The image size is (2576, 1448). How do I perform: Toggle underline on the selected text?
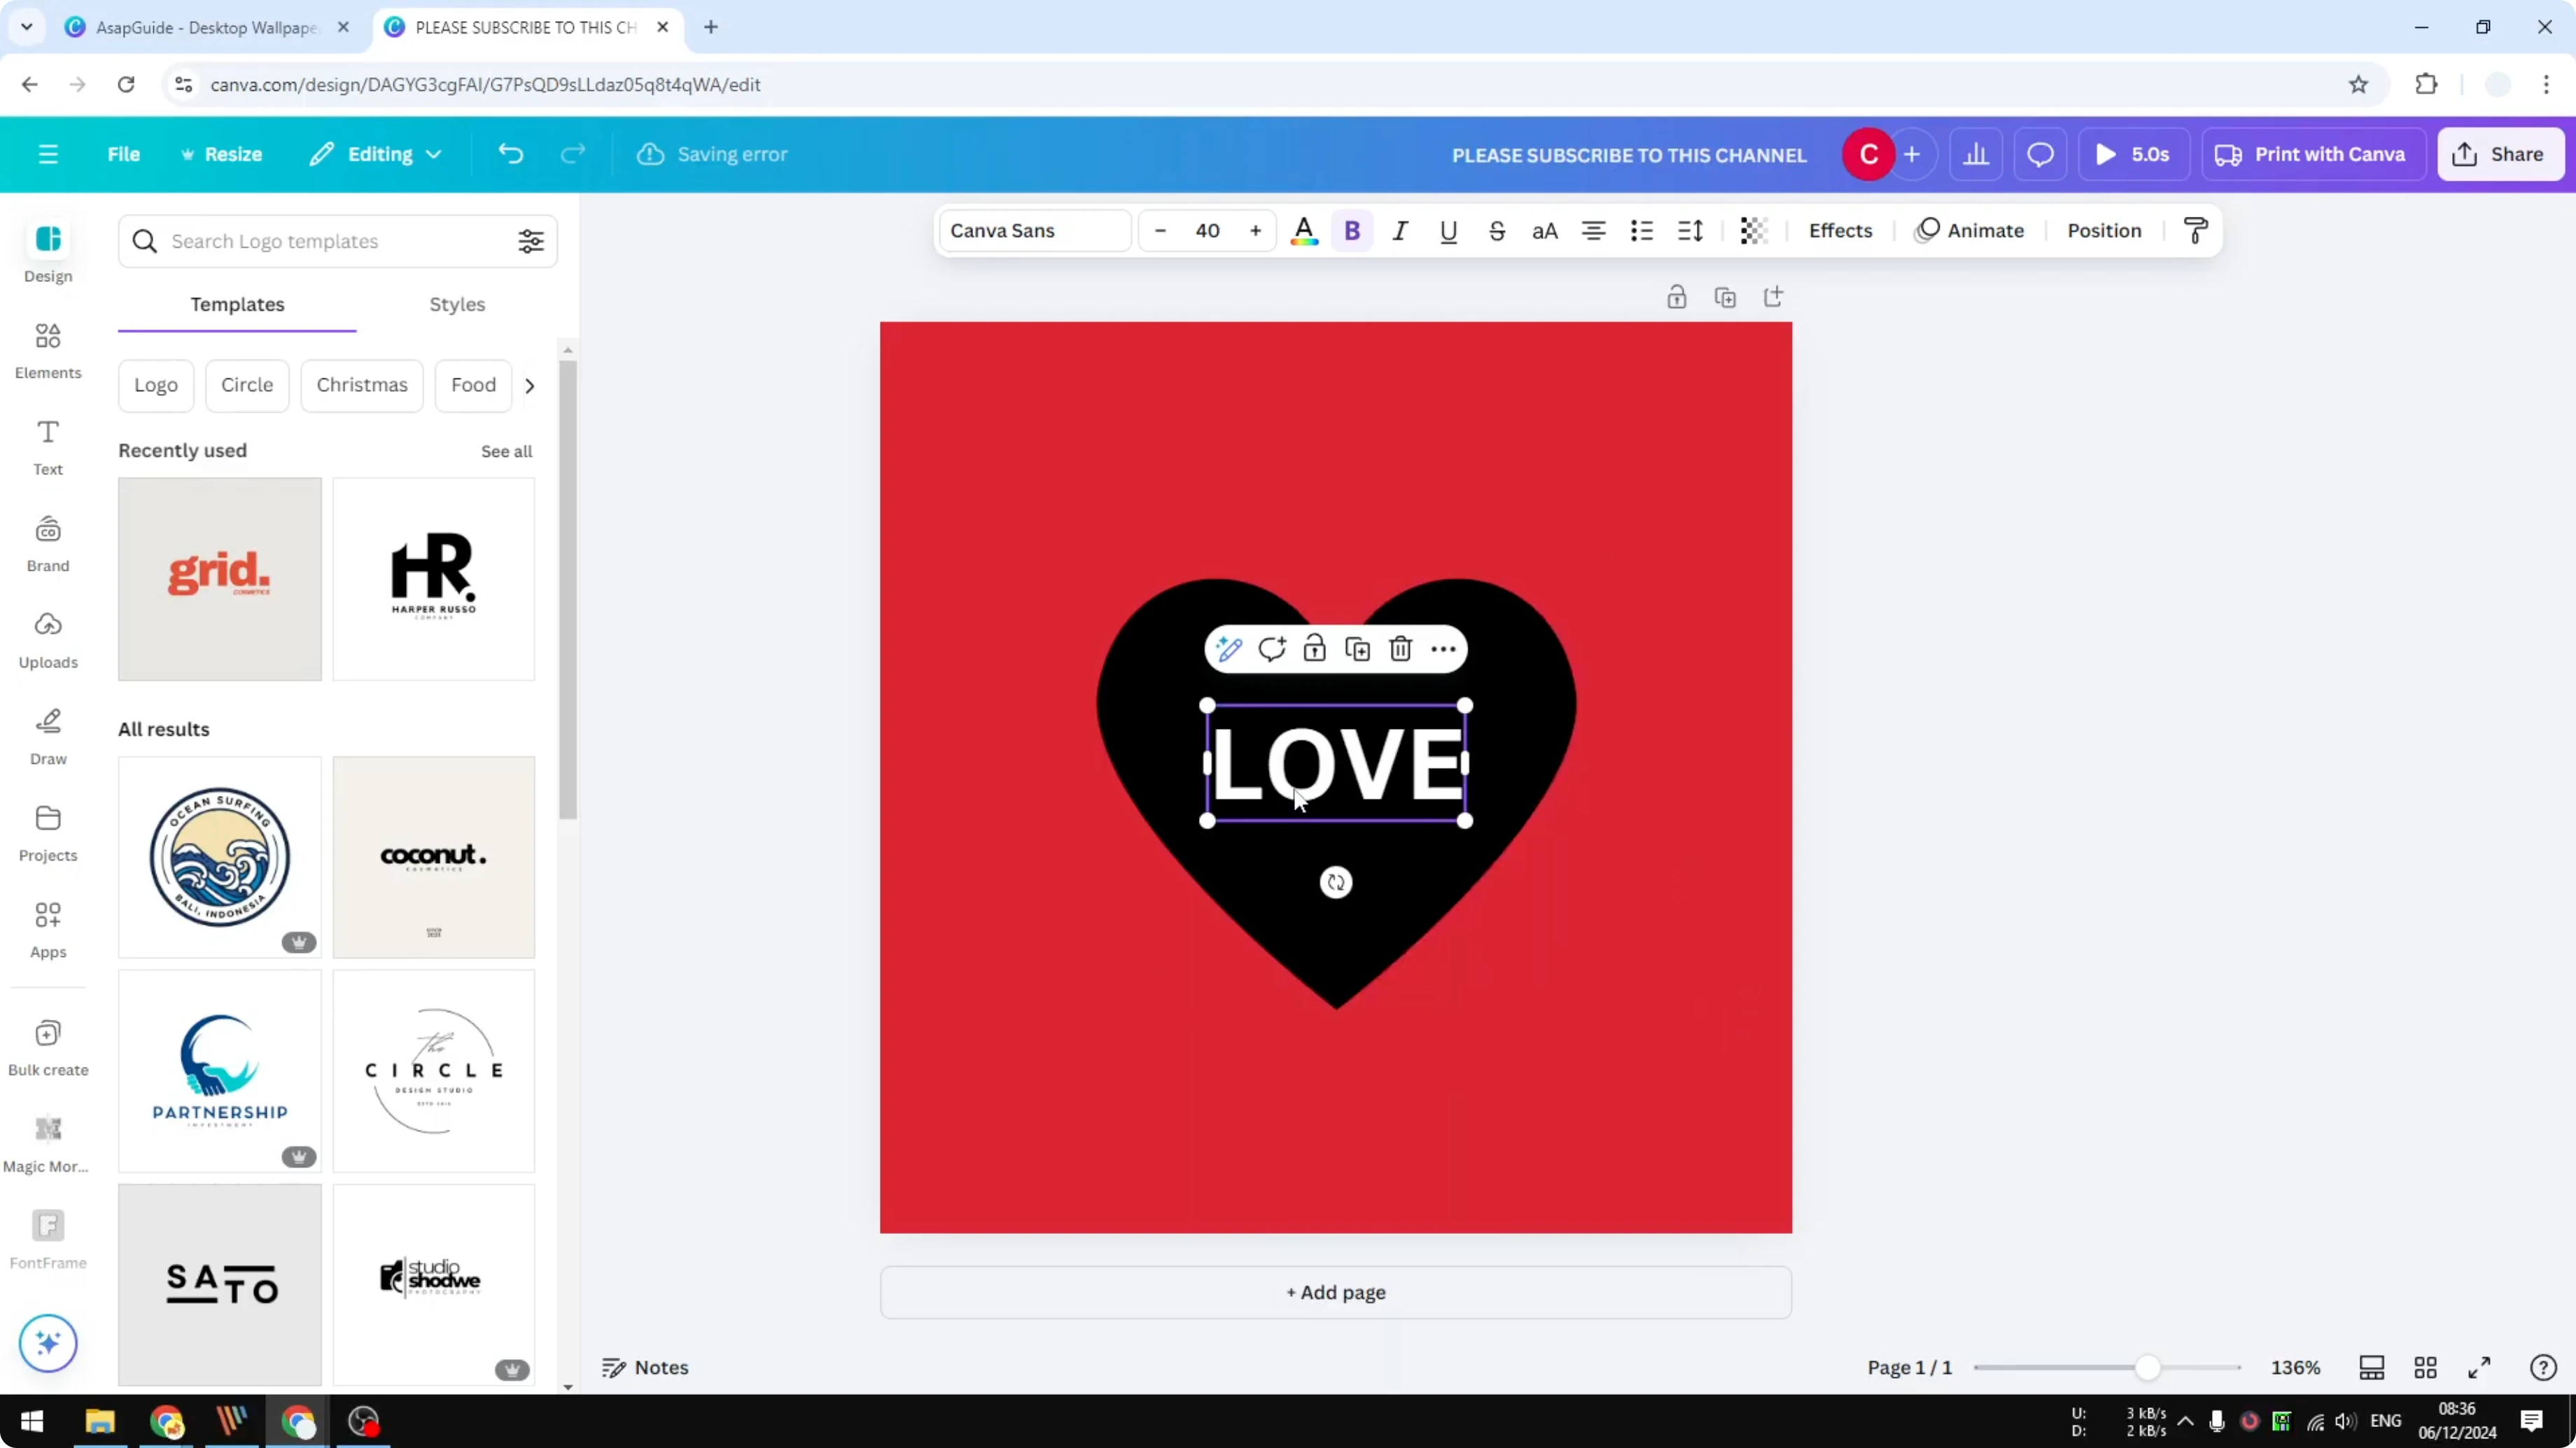(1448, 231)
